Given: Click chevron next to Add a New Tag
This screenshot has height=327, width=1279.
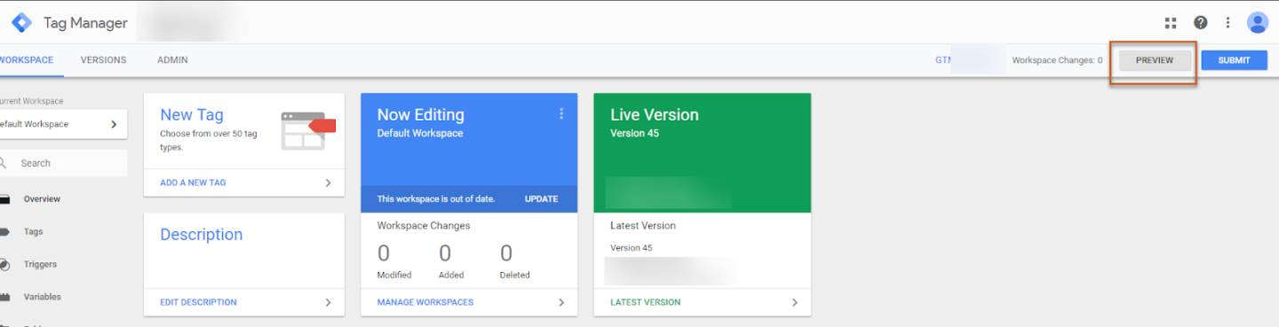Looking at the screenshot, I should pos(328,183).
